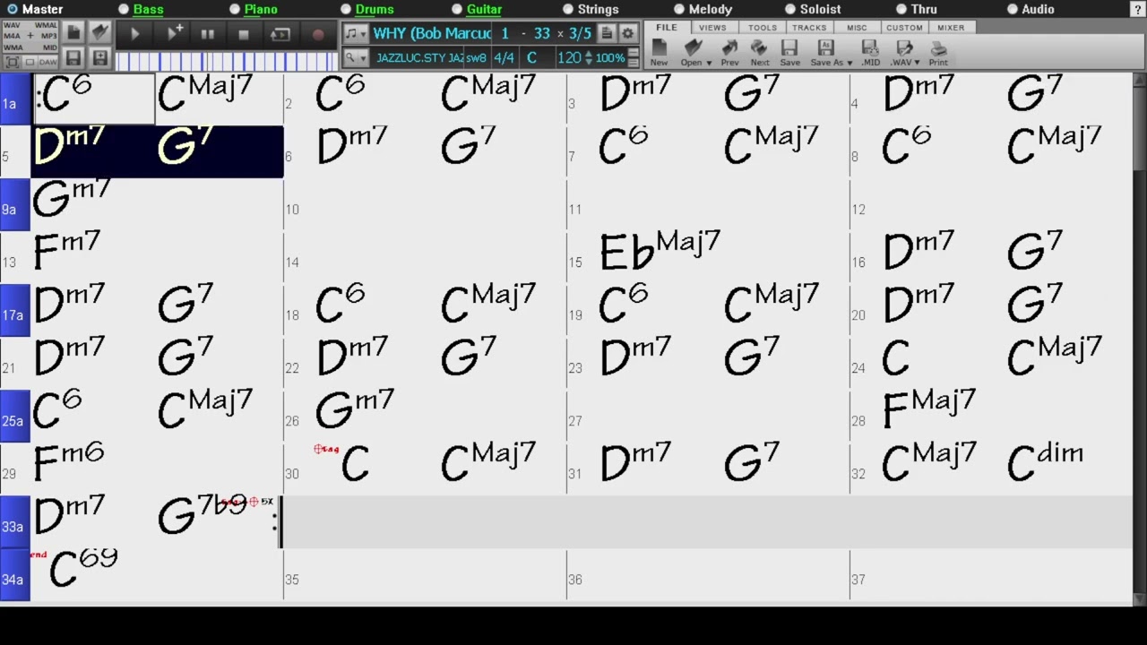
Task: Switch to the FILE tab
Action: tap(667, 28)
